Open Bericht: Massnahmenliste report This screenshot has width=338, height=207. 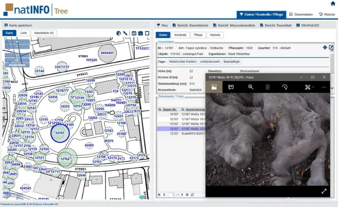pos(234,25)
